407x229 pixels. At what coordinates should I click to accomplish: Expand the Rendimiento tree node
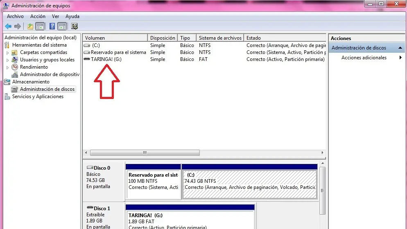click(x=7, y=67)
